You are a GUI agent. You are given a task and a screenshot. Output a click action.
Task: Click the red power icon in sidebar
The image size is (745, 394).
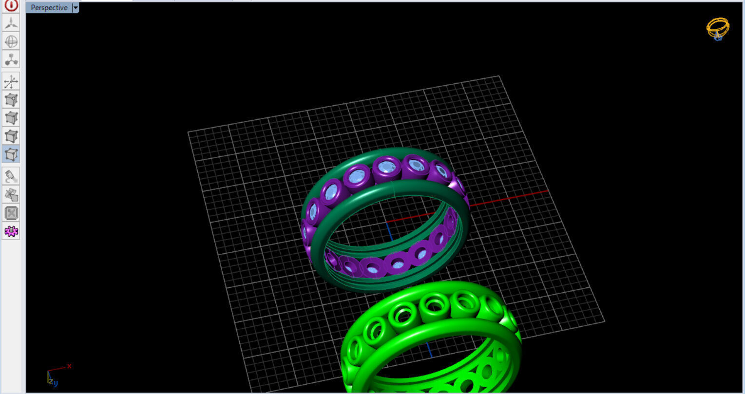point(11,5)
